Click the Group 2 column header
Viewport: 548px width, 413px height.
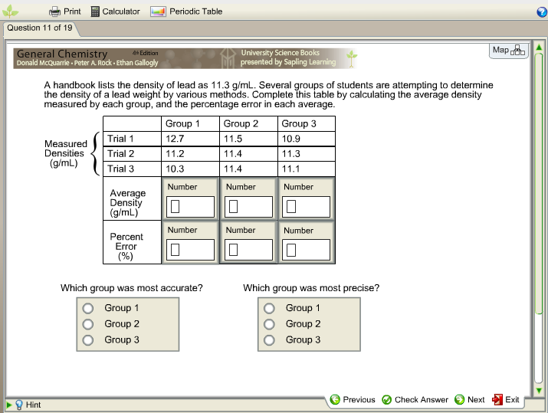point(241,123)
